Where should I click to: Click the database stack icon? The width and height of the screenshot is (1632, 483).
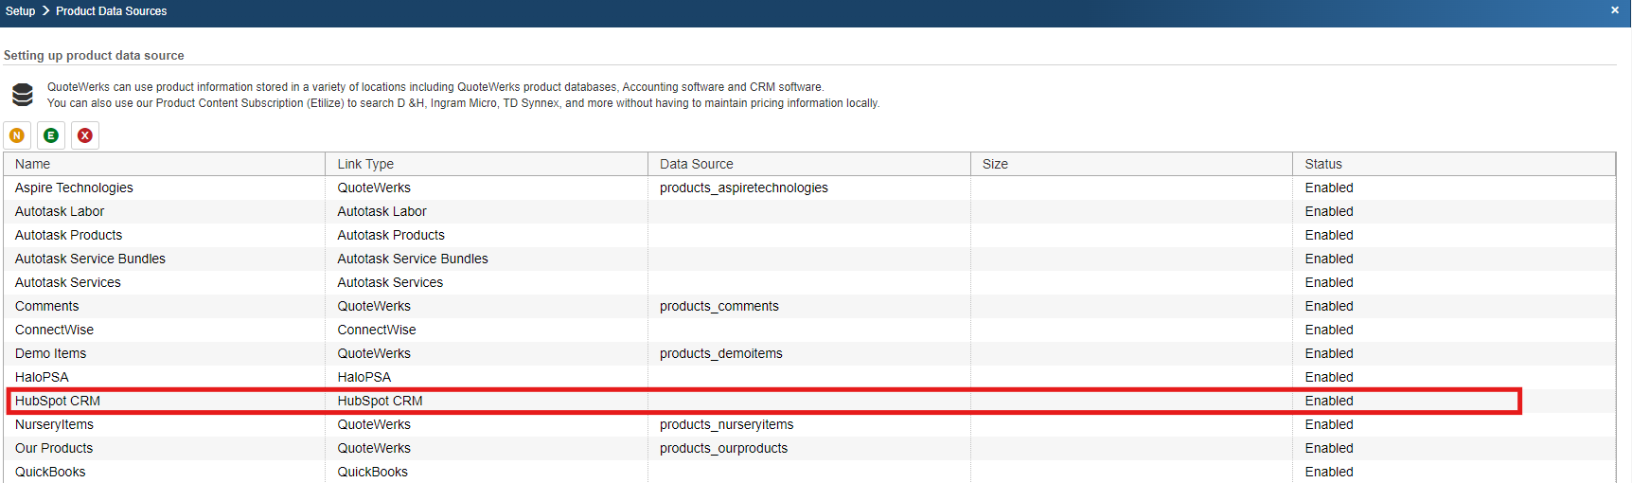tap(23, 95)
